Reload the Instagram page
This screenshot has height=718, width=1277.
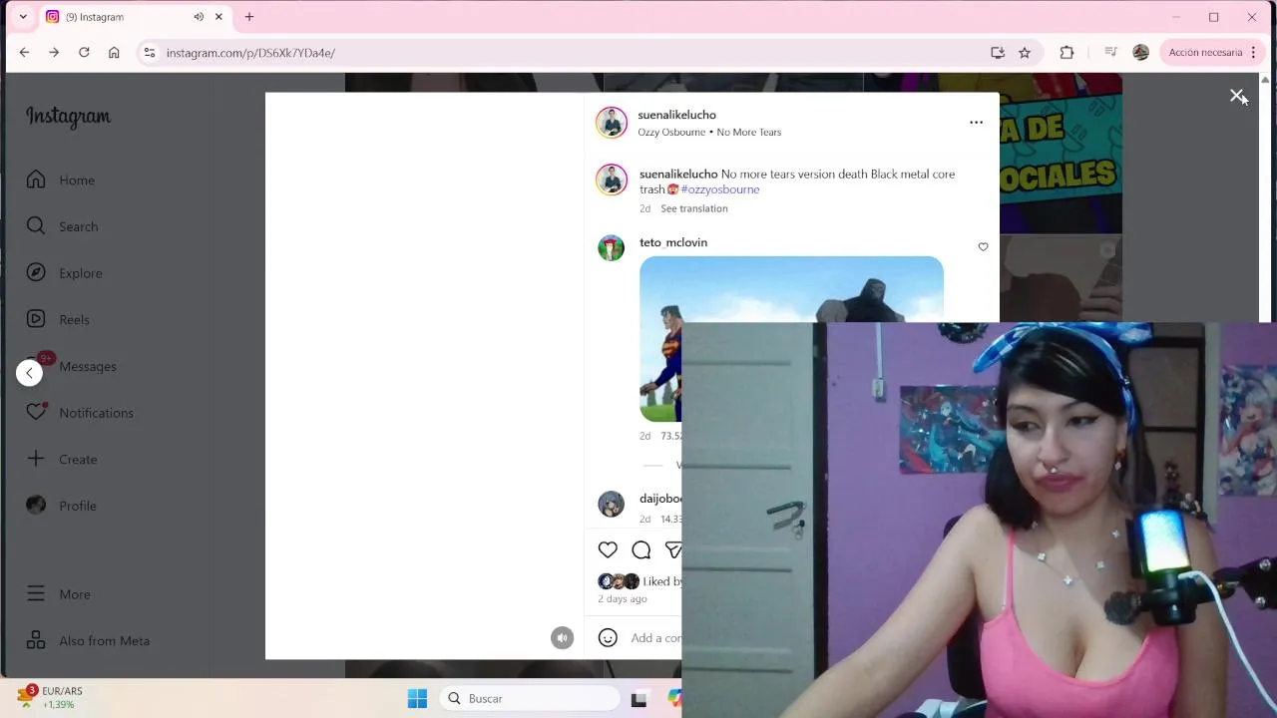[x=84, y=53]
